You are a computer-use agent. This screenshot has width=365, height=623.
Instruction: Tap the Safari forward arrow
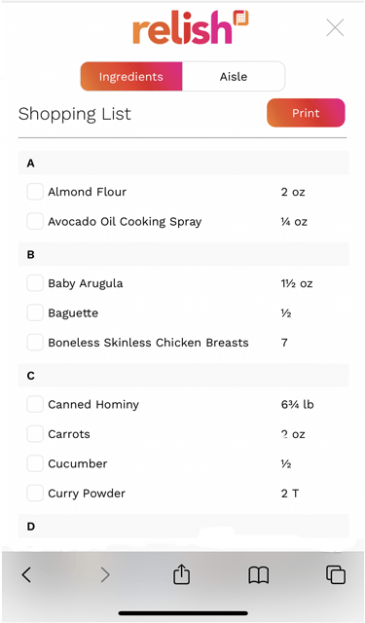click(105, 574)
